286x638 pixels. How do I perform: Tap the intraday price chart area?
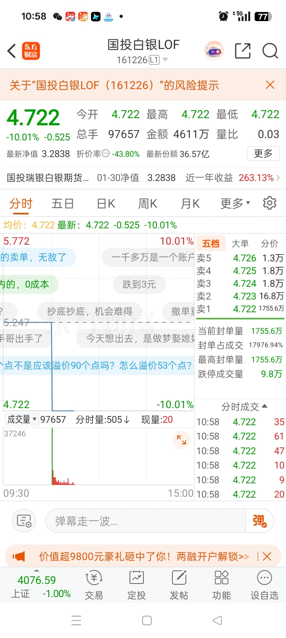(x=99, y=322)
